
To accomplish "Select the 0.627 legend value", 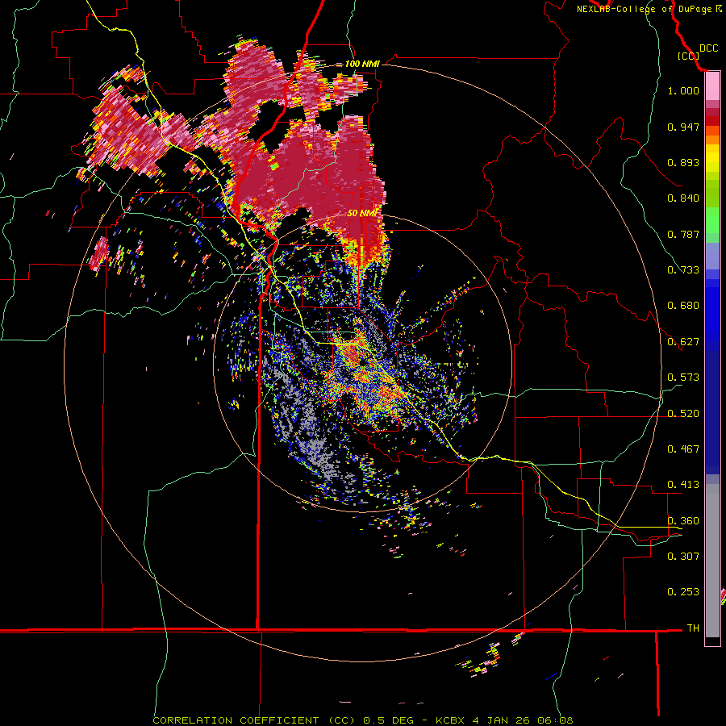I will coord(683,342).
